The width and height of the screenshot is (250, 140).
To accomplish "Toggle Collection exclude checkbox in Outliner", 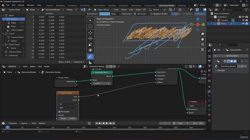I will point(240,17).
